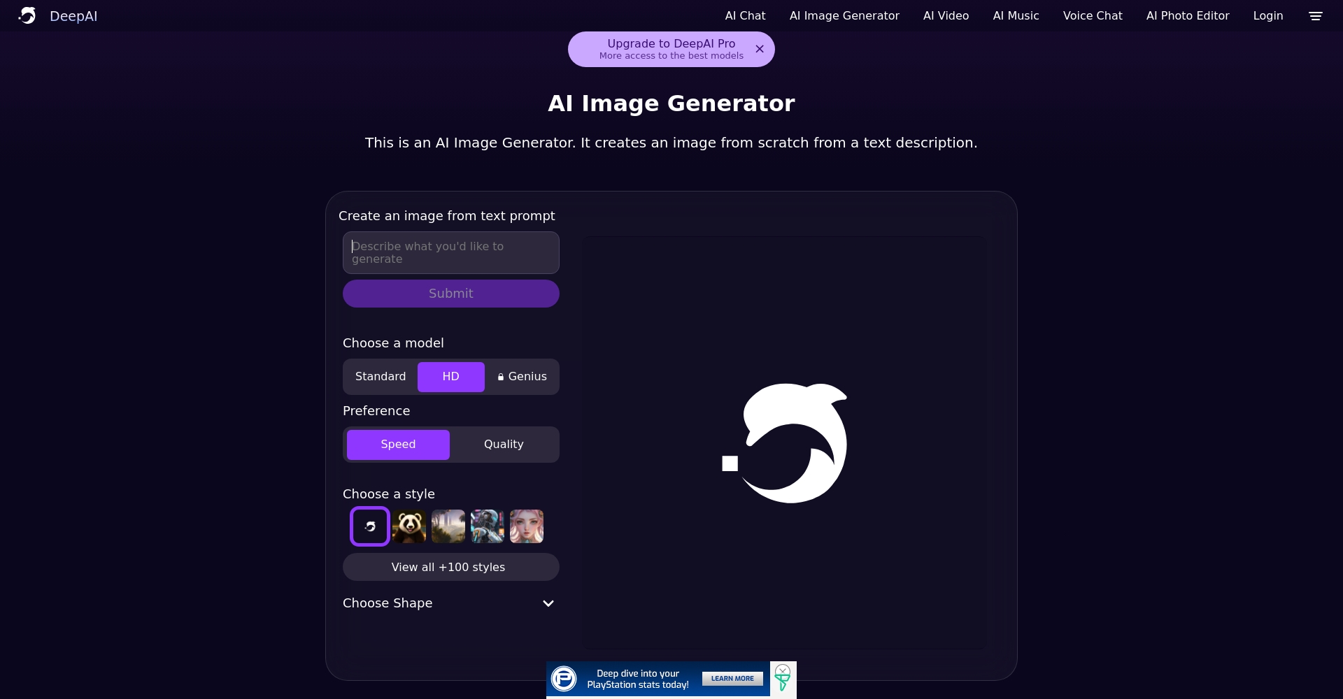Screen dimensions: 1343x699
Task: Open Voice Chat from the navigation bar
Action: tap(1093, 15)
